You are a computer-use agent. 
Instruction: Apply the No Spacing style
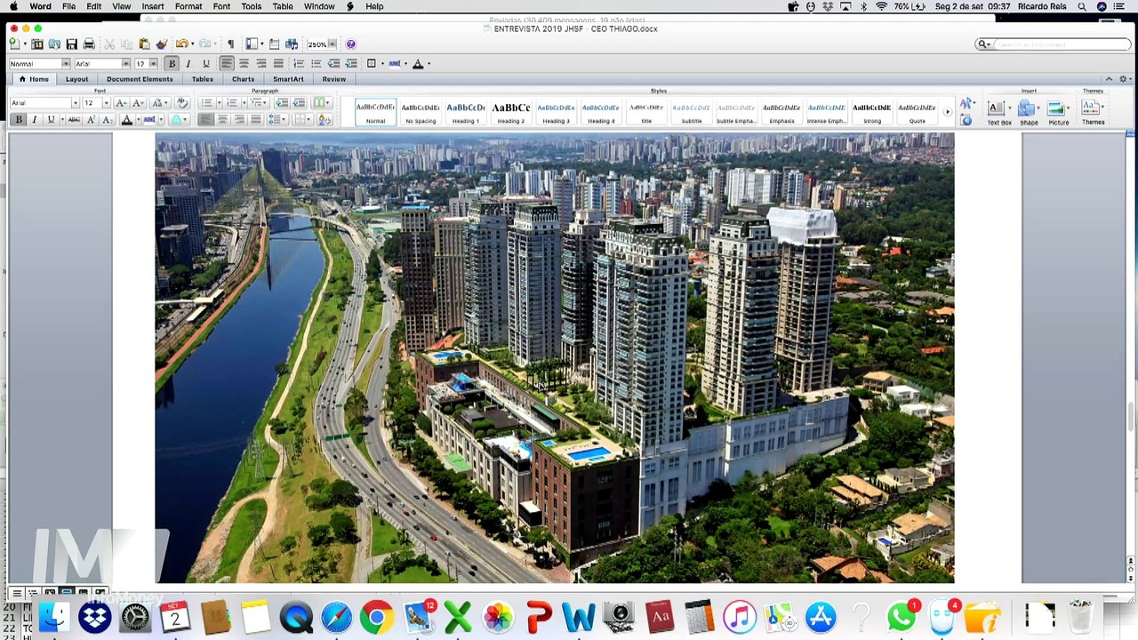[421, 112]
